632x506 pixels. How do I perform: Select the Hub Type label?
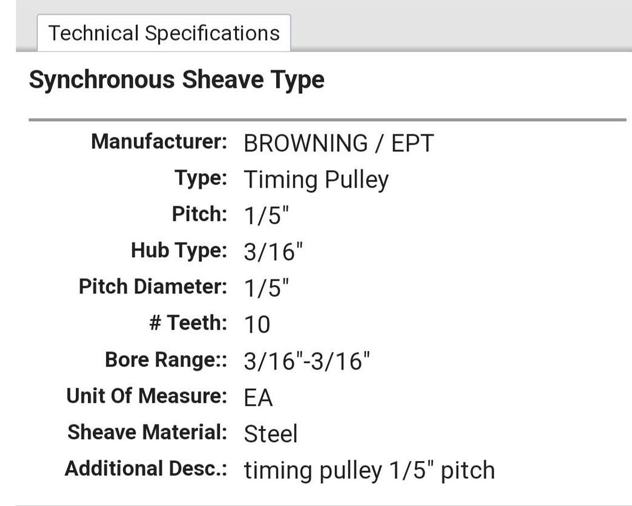(179, 250)
